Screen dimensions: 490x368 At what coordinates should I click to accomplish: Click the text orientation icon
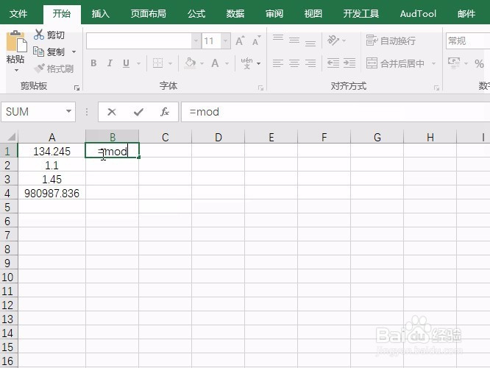(x=333, y=40)
